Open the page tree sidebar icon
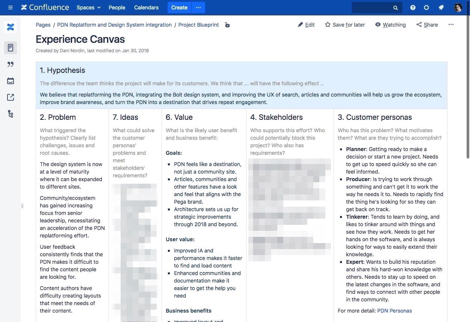The image size is (470, 322). tap(11, 114)
